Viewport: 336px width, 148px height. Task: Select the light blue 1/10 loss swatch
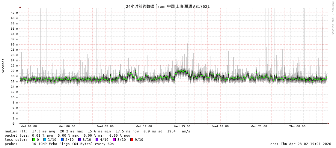(45, 140)
